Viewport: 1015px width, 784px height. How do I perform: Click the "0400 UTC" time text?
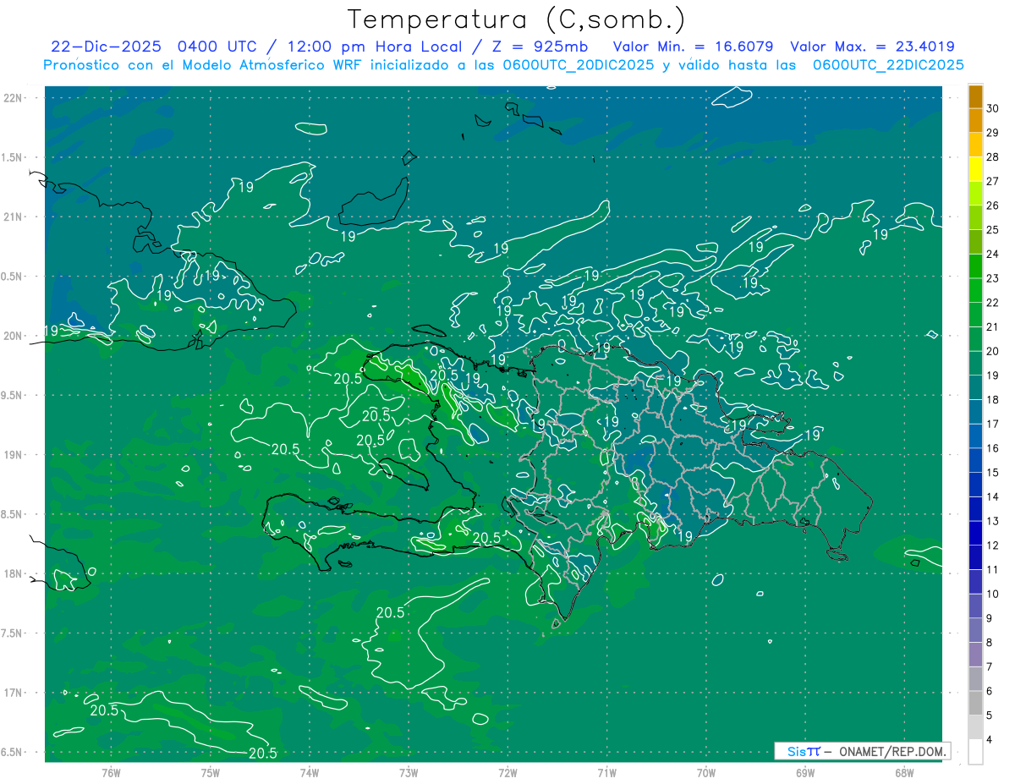click(217, 47)
